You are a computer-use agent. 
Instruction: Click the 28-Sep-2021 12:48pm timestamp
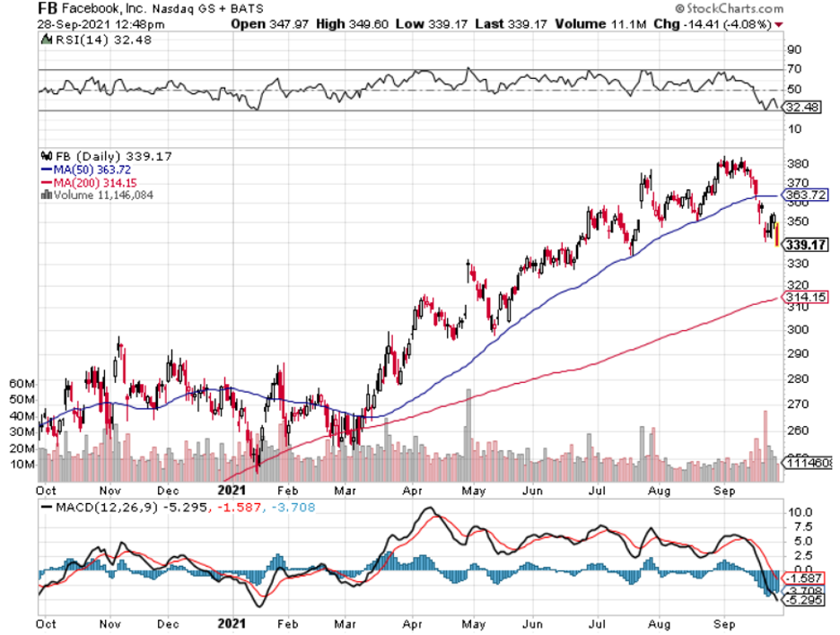(x=101, y=24)
